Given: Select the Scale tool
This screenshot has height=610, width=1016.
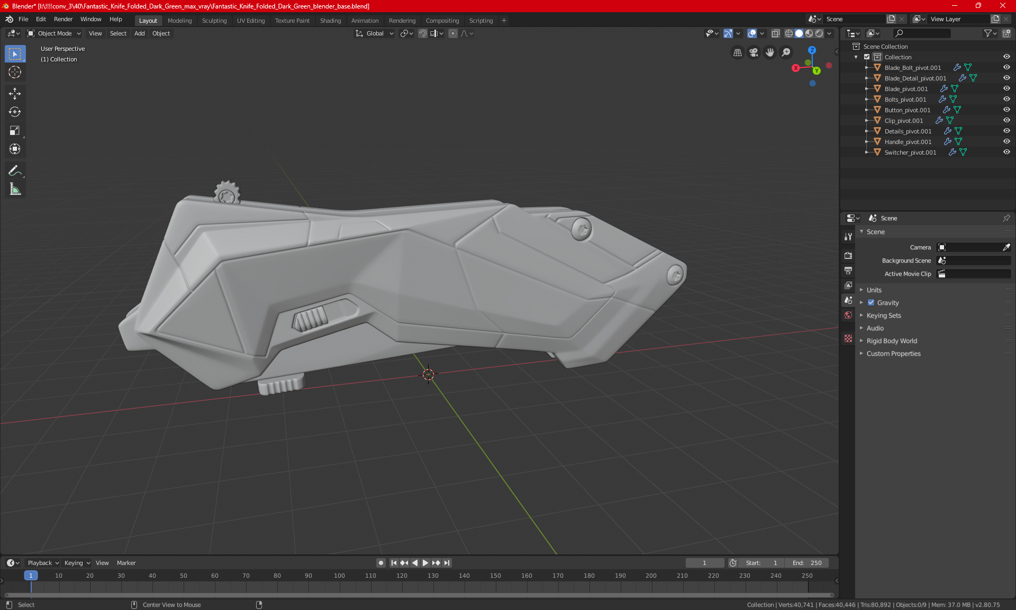Looking at the screenshot, I should [x=15, y=131].
